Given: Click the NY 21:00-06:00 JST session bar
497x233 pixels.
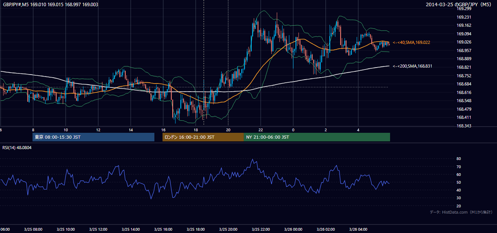Looking at the screenshot, I should pos(317,137).
